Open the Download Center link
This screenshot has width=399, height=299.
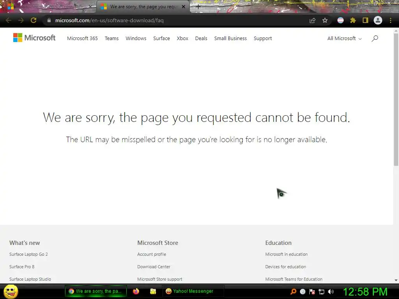154,267
